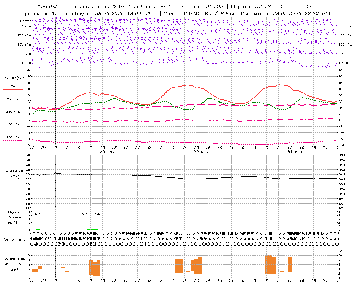The image size is (353, 283).
Task: Click the "Осадки" precipitation label
Action: click(x=14, y=217)
